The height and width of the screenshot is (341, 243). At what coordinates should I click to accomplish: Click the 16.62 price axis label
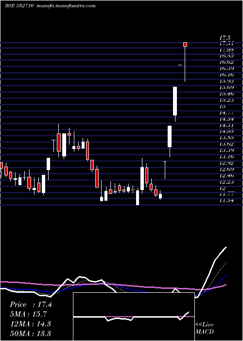[226, 62]
